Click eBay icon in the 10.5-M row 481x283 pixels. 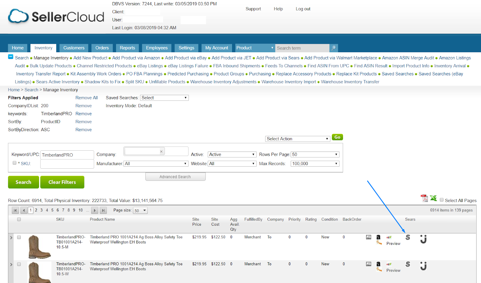pos(389,237)
